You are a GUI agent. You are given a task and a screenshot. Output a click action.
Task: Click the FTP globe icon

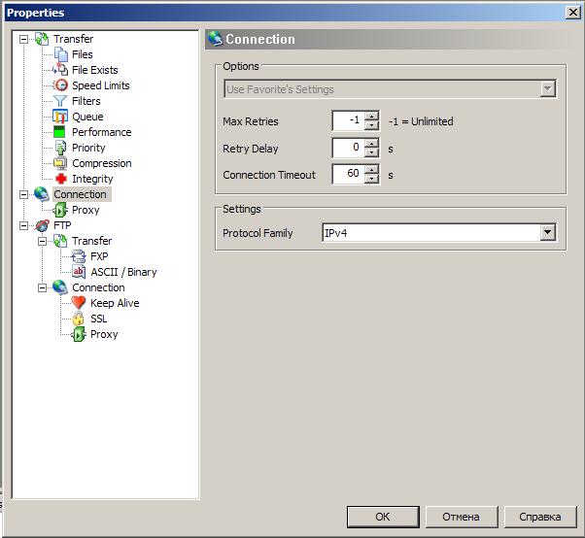[x=42, y=225]
